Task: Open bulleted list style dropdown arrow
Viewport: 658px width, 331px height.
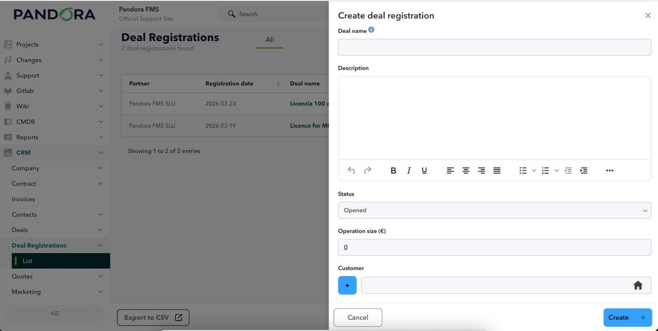Action: click(534, 170)
